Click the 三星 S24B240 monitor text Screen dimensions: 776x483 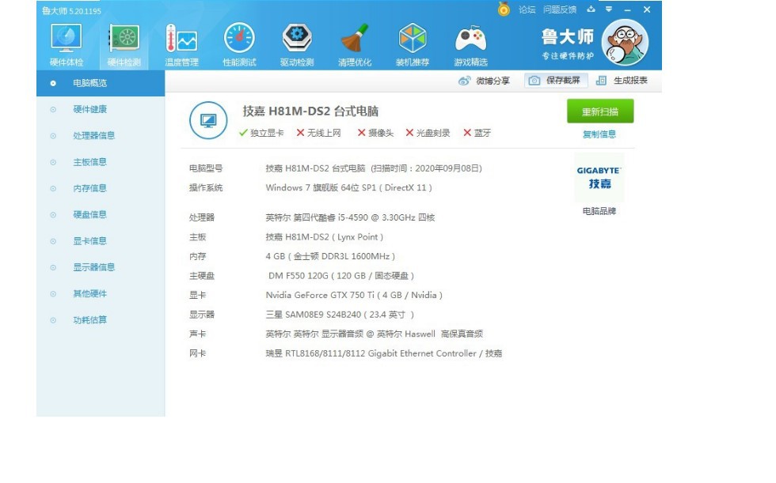pyautogui.click(x=340, y=315)
